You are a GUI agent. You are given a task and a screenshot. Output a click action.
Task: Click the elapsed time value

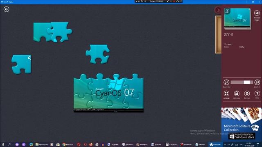242,47
